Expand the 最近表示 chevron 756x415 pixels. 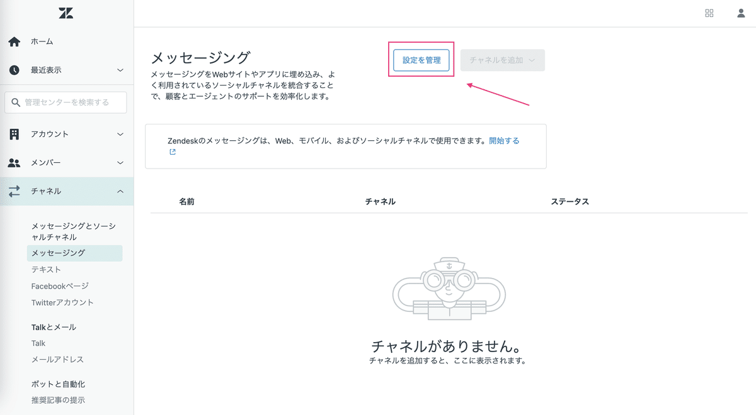pos(120,70)
